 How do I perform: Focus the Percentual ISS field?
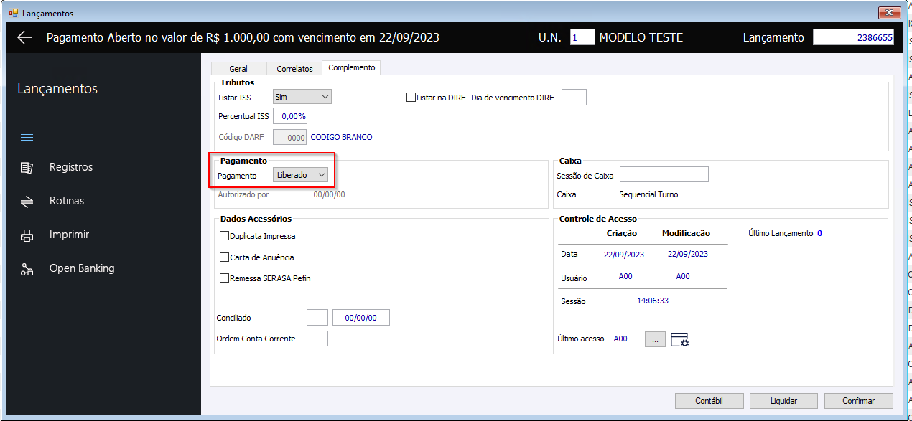pyautogui.click(x=290, y=116)
